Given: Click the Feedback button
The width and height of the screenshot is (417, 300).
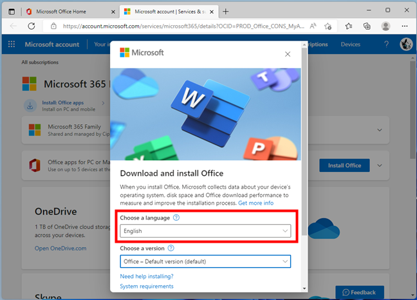Looking at the screenshot, I should point(360,292).
